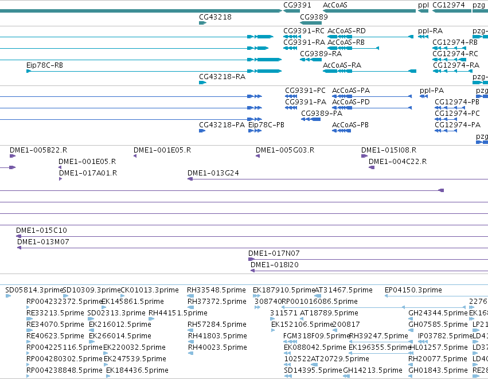Open the CG12974-RB transcript label
488x379 pixels.
click(x=455, y=42)
